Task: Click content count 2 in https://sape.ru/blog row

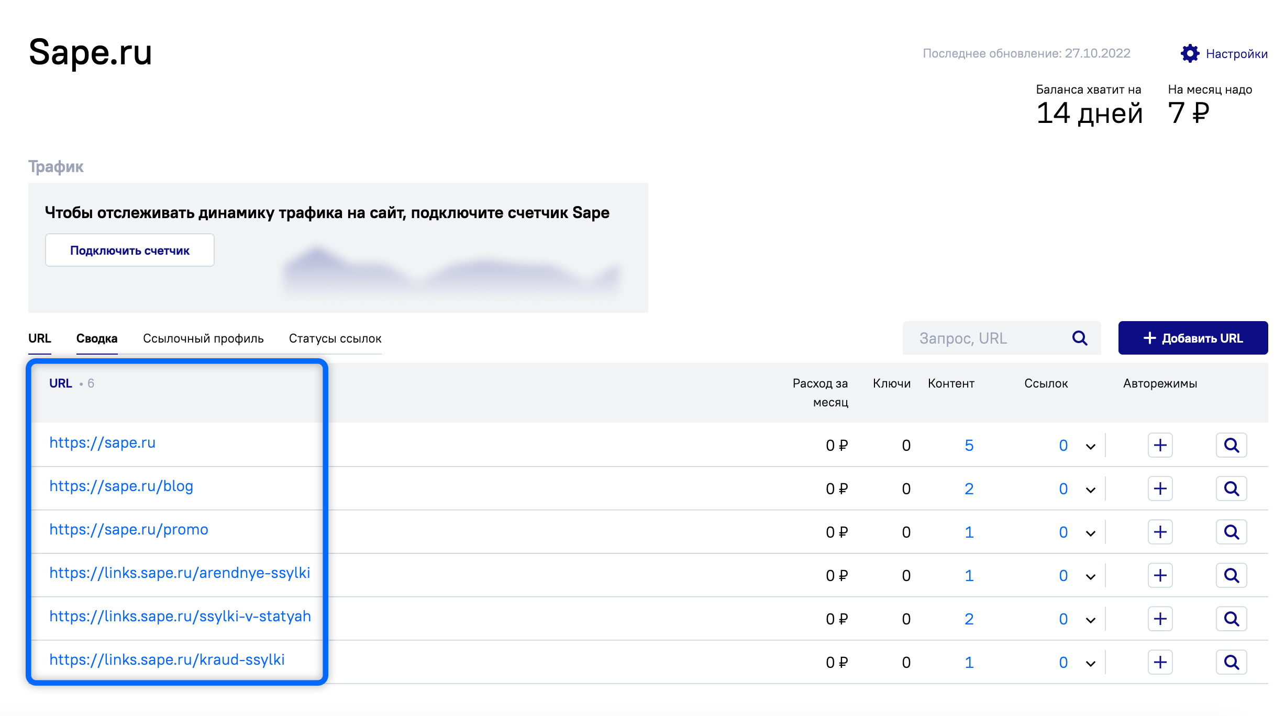Action: click(x=969, y=488)
